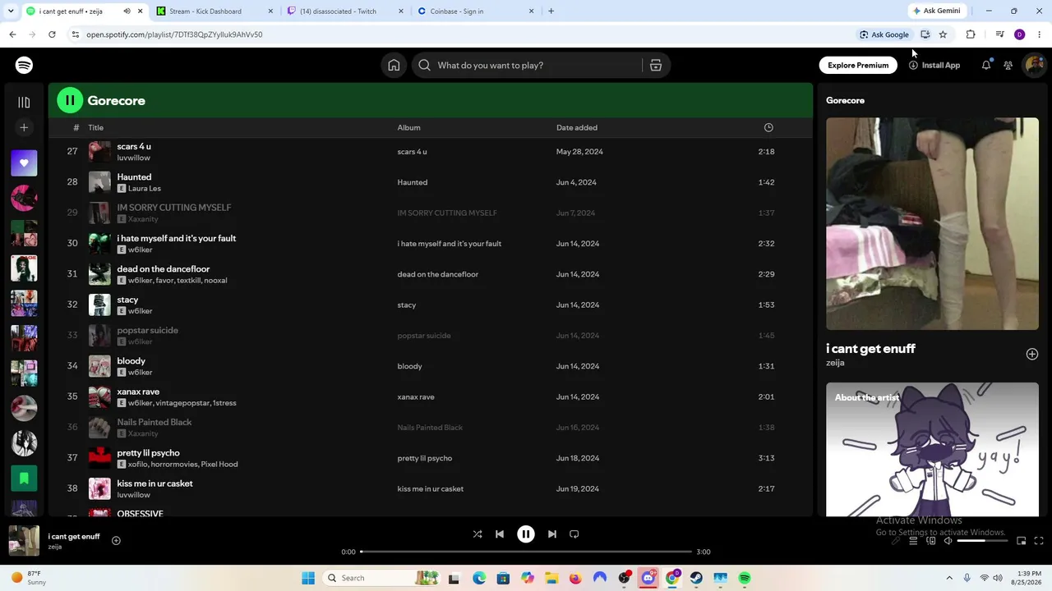Bookmark this page with the star icon
The height and width of the screenshot is (591, 1052).
click(943, 34)
